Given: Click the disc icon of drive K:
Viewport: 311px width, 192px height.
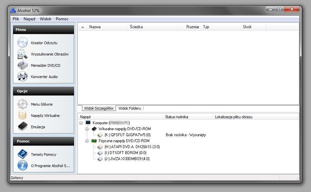Looking at the screenshot, I should coord(100,135).
